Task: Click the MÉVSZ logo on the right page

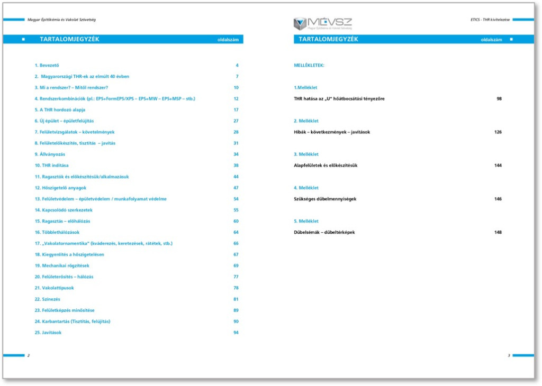Action: tap(322, 23)
